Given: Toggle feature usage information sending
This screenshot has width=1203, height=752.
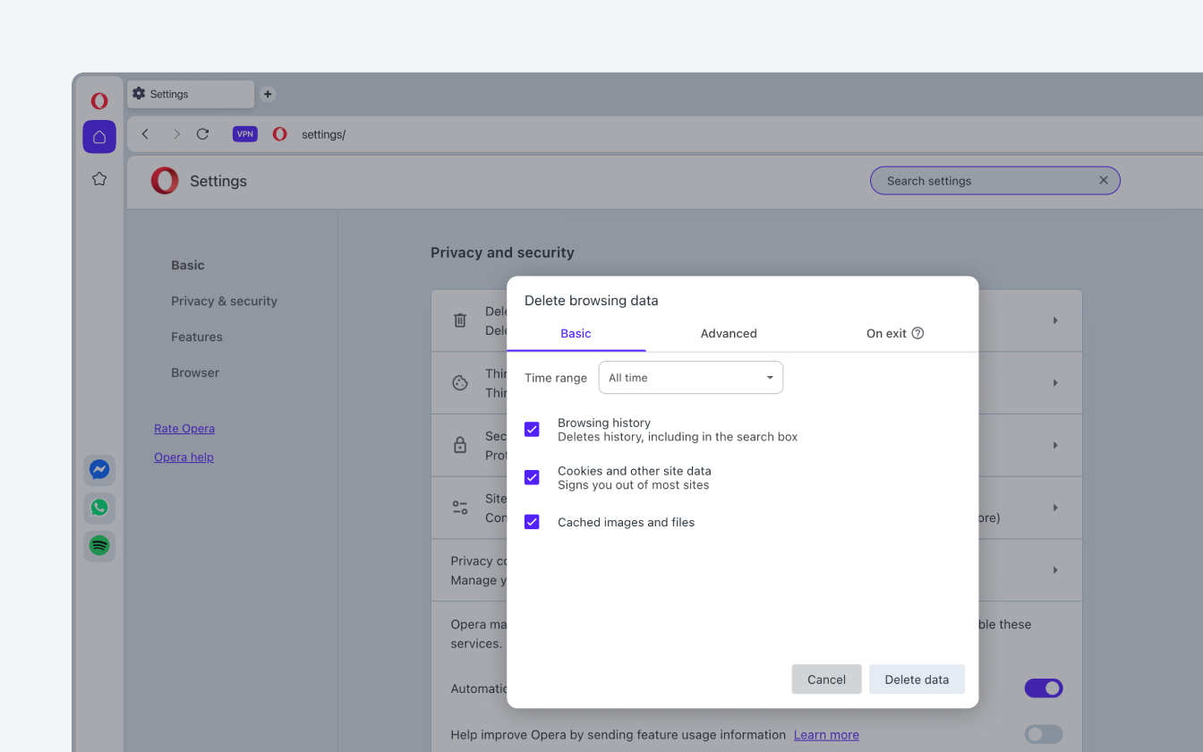Looking at the screenshot, I should pos(1044,734).
